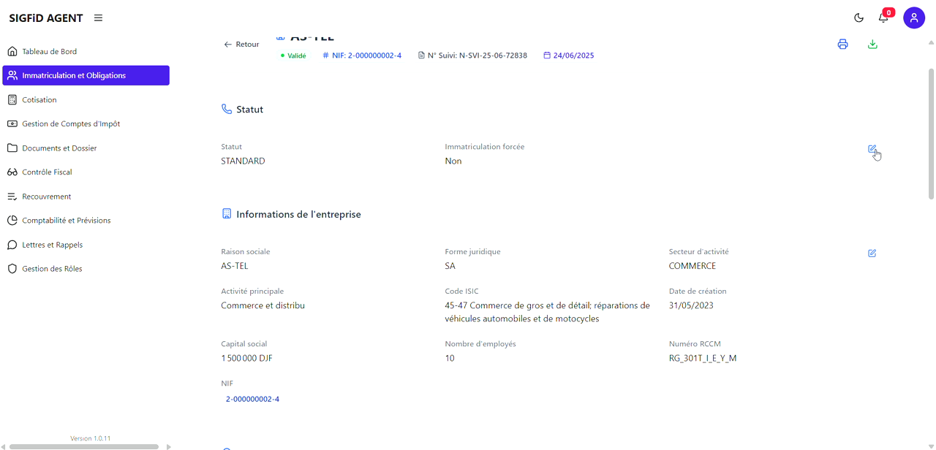Open the user profile avatar

coord(913,18)
